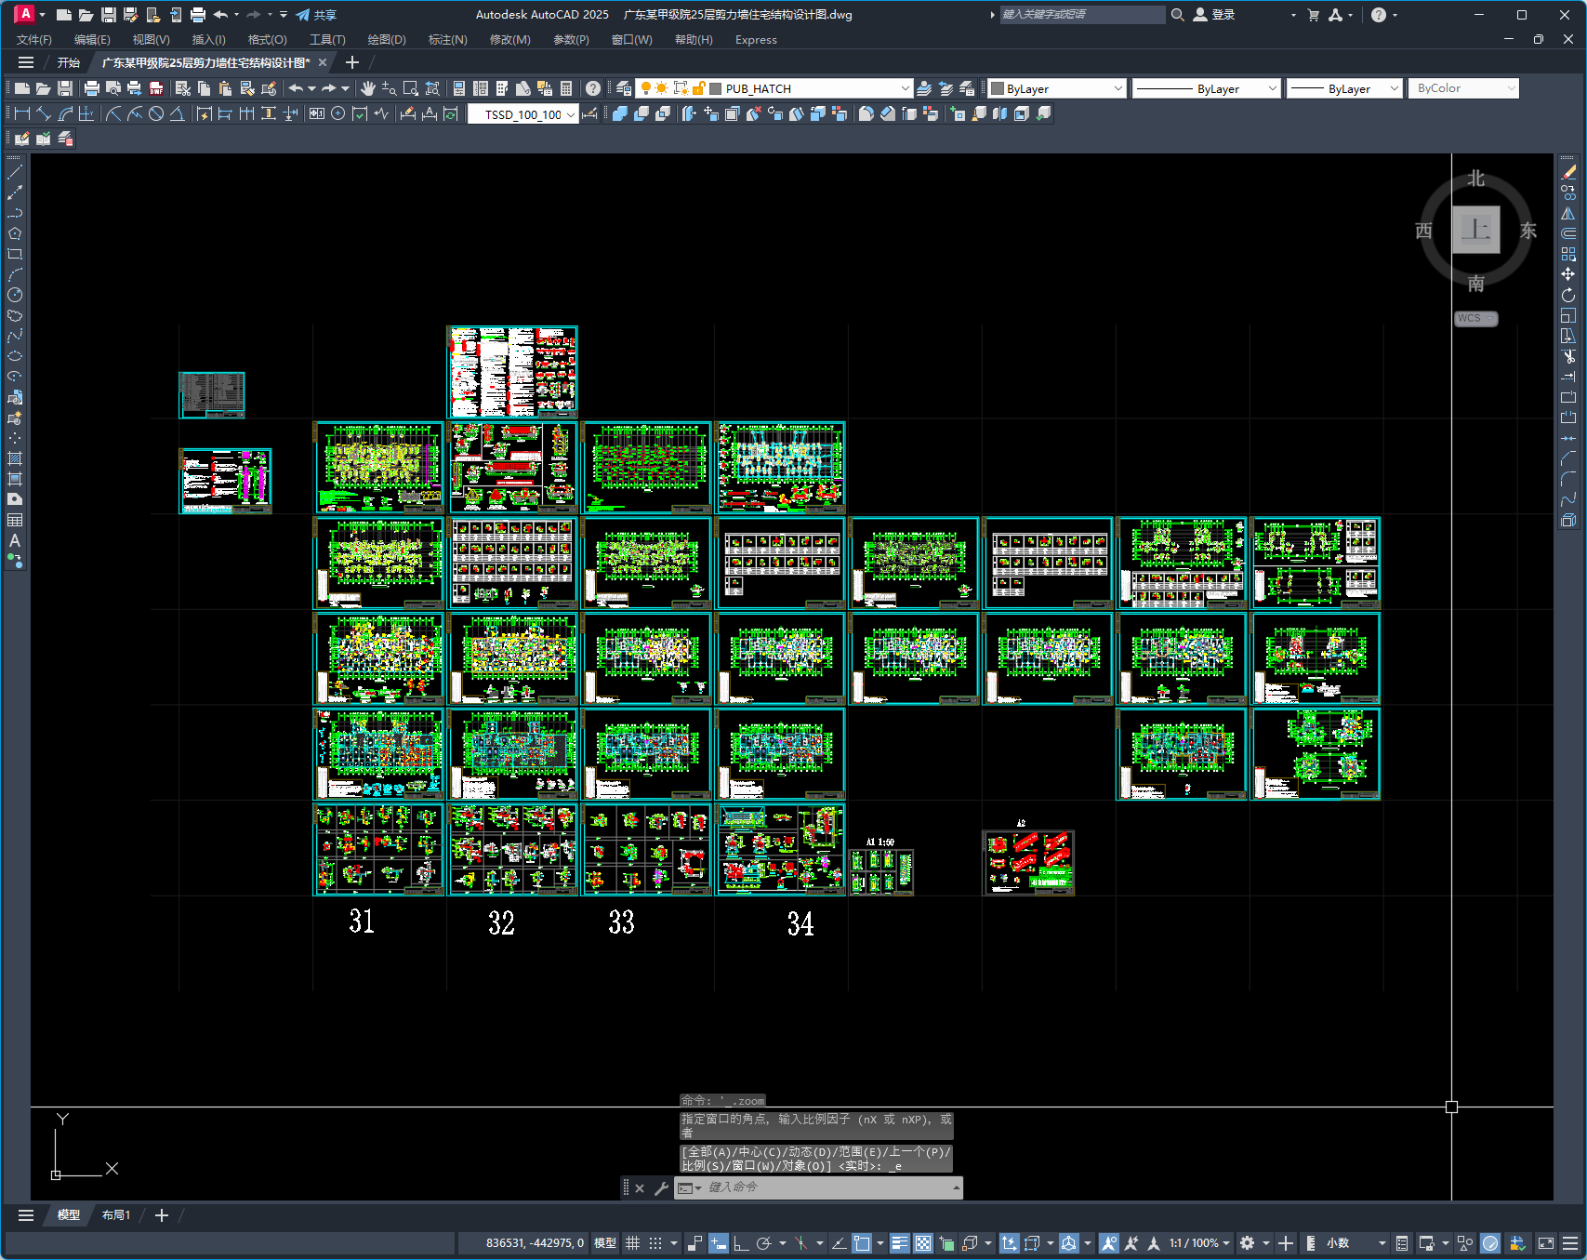Select the Hatch tool in the draw toolbar
1587x1260 pixels.
[x=15, y=458]
